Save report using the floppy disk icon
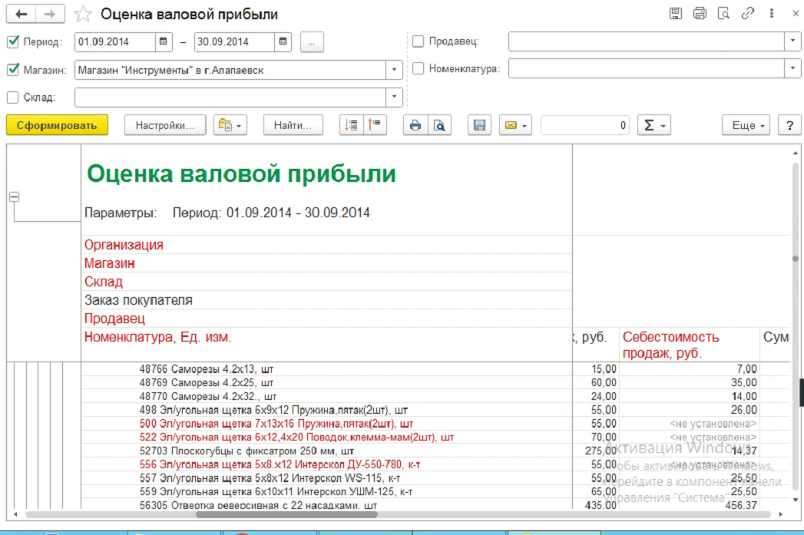 pyautogui.click(x=480, y=125)
